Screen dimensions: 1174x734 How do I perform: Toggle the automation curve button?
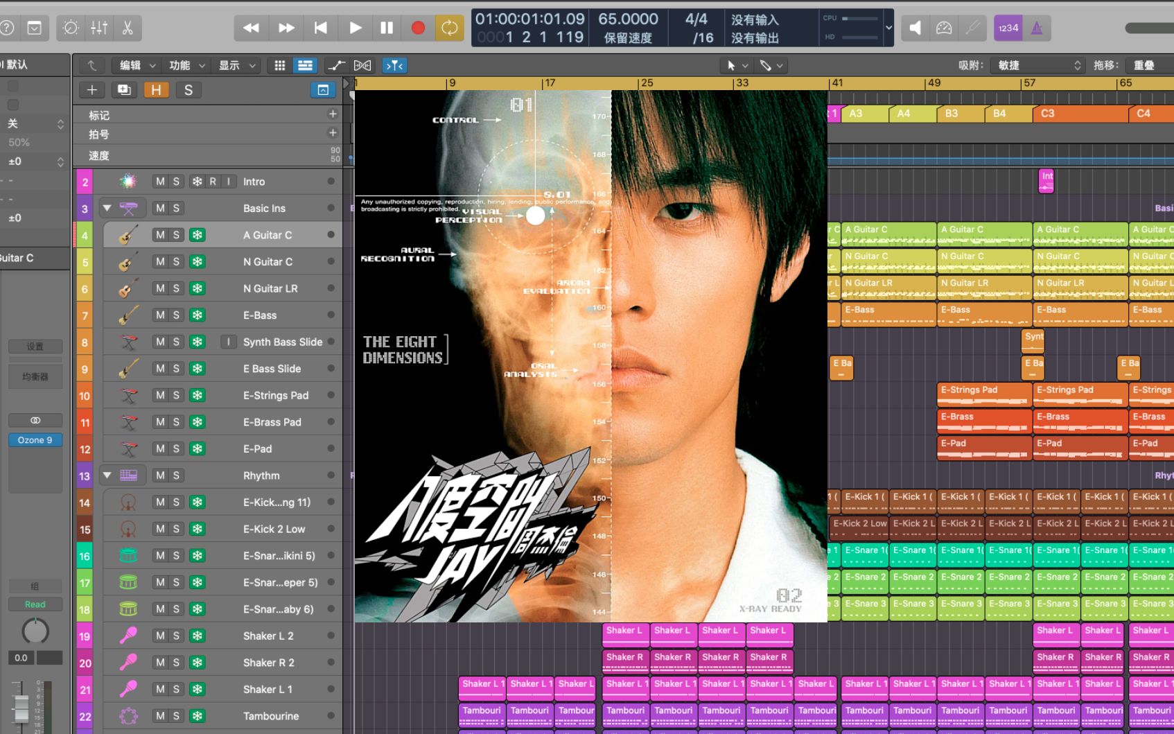pyautogui.click(x=336, y=65)
